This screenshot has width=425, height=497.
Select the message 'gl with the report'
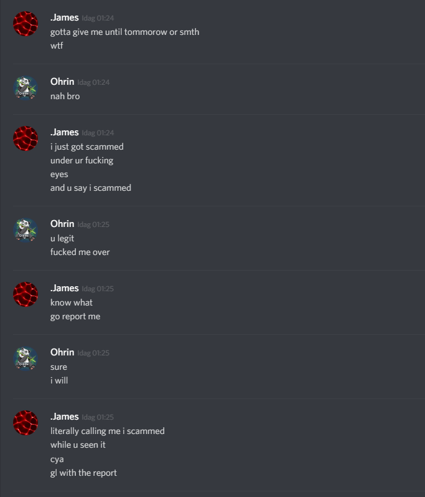[83, 473]
